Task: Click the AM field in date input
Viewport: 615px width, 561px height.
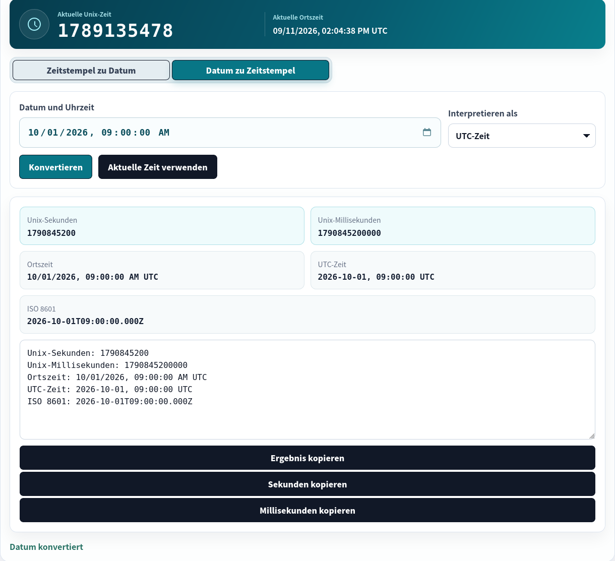Action: pos(164,133)
